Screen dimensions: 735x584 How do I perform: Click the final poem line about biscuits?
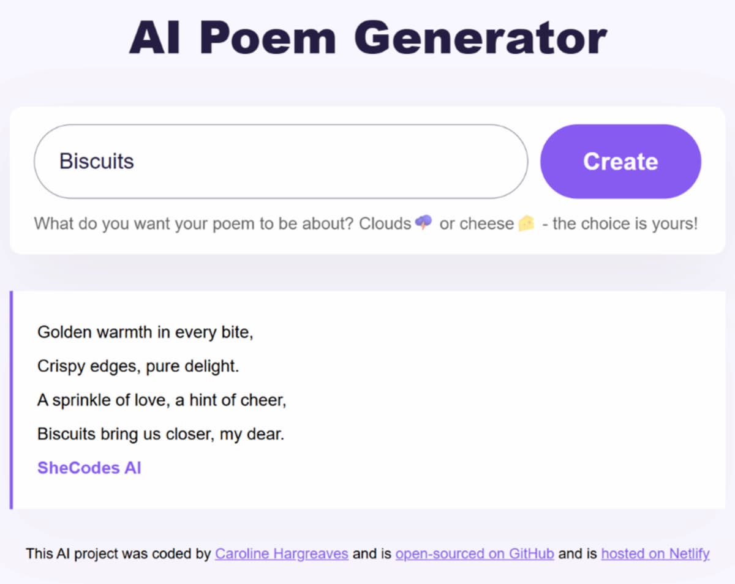(x=160, y=433)
